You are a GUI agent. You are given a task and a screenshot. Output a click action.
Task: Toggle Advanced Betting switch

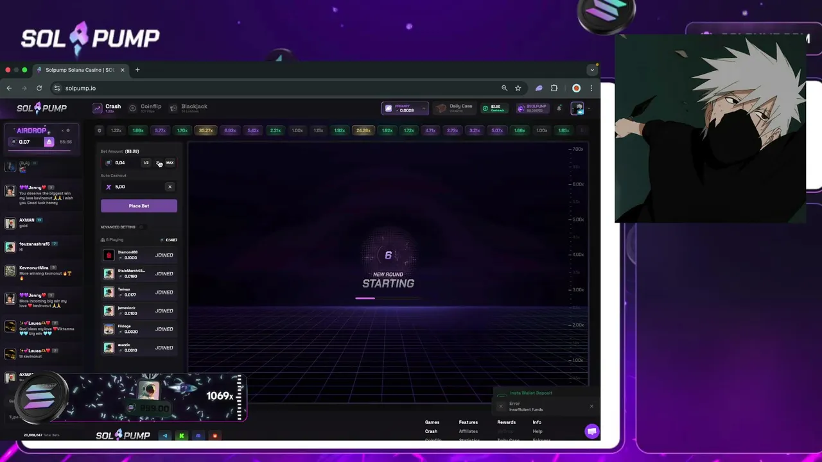[142, 227]
